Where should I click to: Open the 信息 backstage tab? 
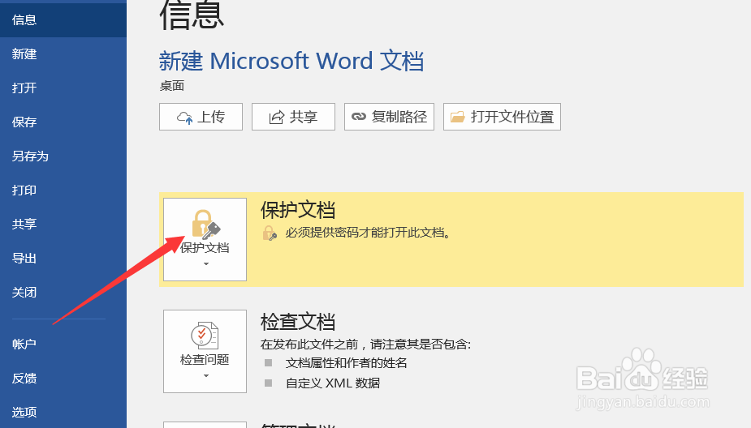[63, 20]
